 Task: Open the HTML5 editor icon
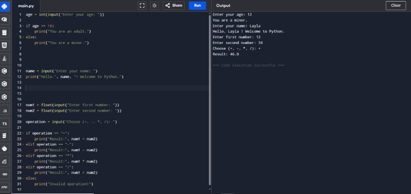pyautogui.click(x=4, y=45)
